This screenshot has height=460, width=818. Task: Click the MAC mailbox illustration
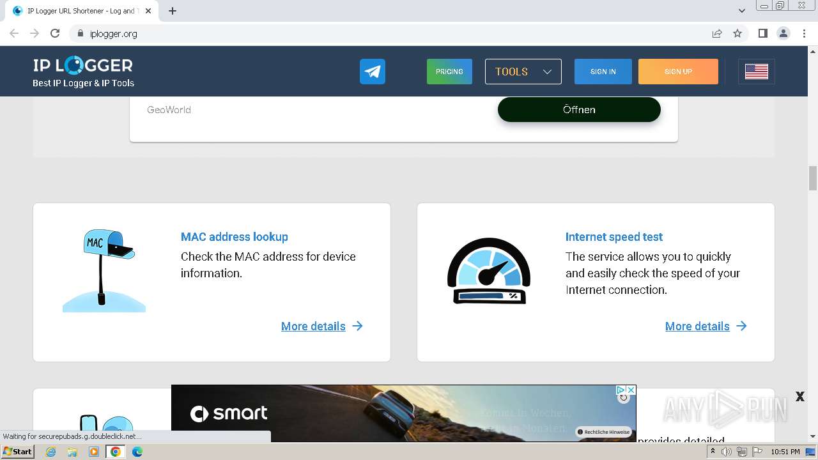(104, 271)
